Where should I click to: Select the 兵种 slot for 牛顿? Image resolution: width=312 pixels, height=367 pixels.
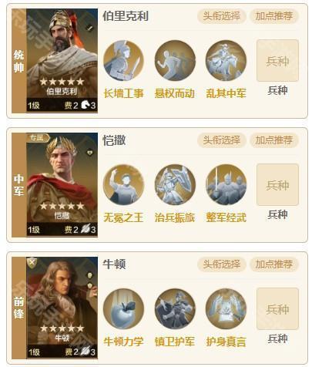pyautogui.click(x=277, y=309)
